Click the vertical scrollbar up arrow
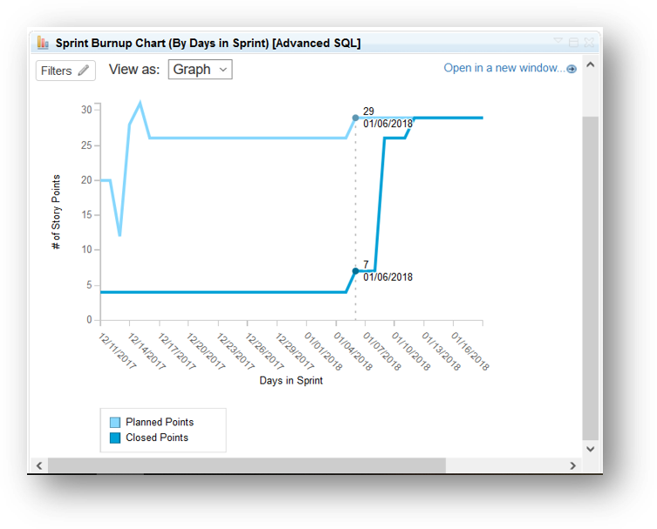657x529 pixels. point(591,64)
